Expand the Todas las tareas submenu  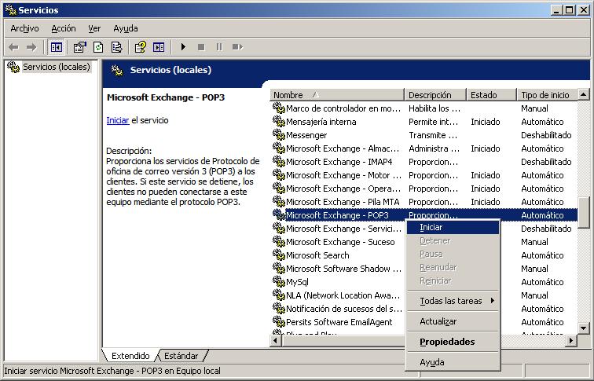[453, 301]
